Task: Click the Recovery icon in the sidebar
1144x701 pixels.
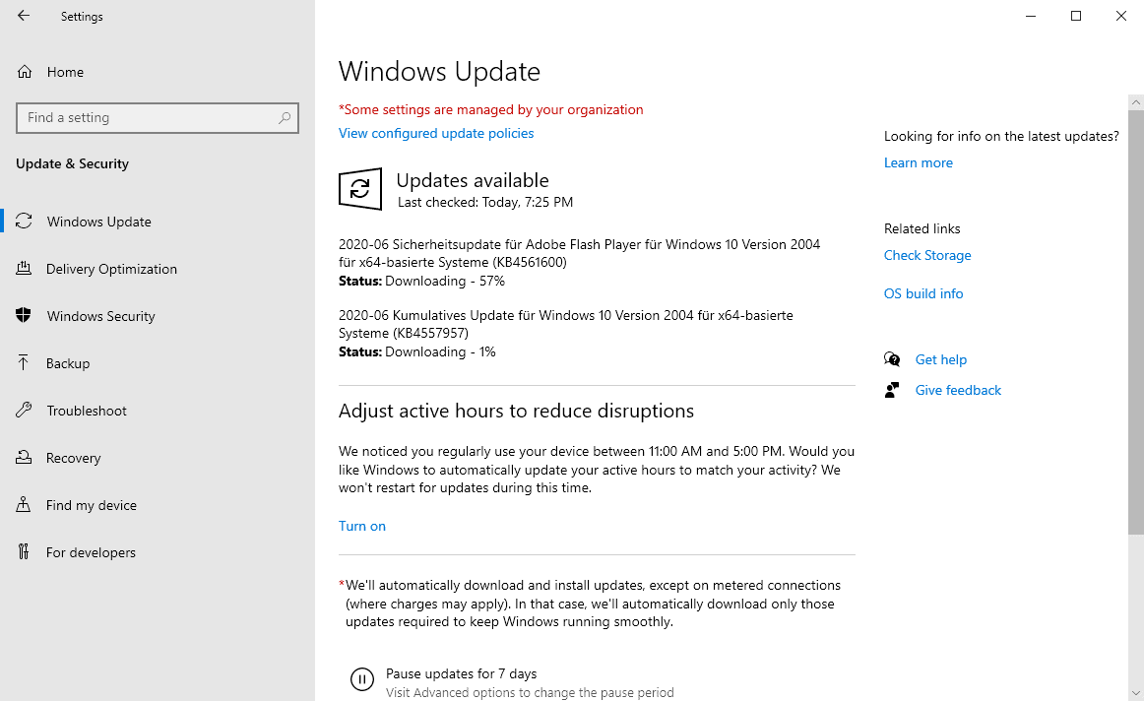Action: point(24,457)
